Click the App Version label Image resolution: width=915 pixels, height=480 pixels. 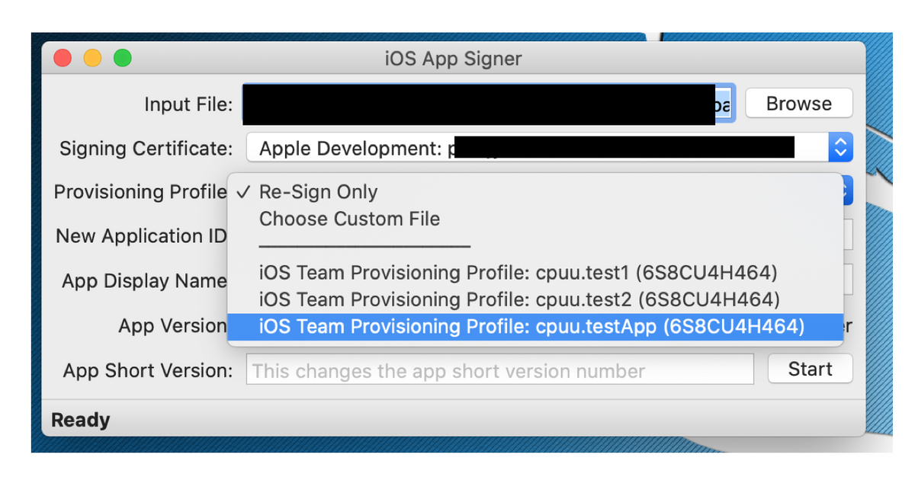click(x=173, y=326)
